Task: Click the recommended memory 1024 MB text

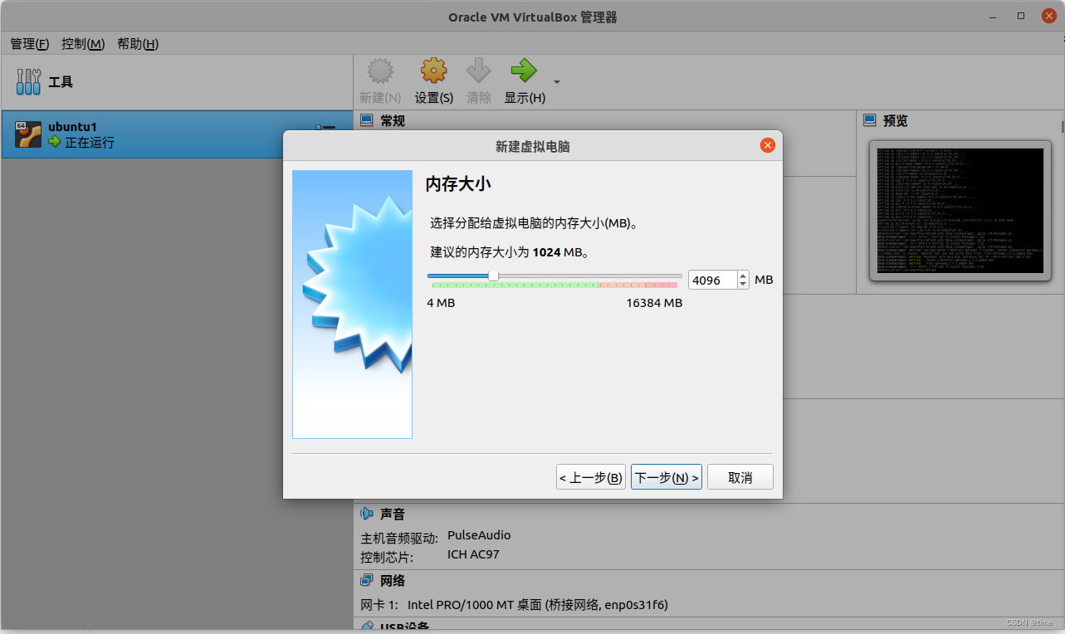Action: point(510,252)
